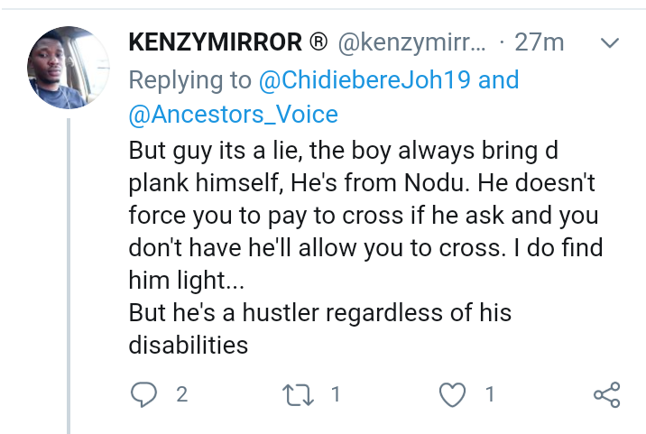Open the share icon options

point(606,394)
